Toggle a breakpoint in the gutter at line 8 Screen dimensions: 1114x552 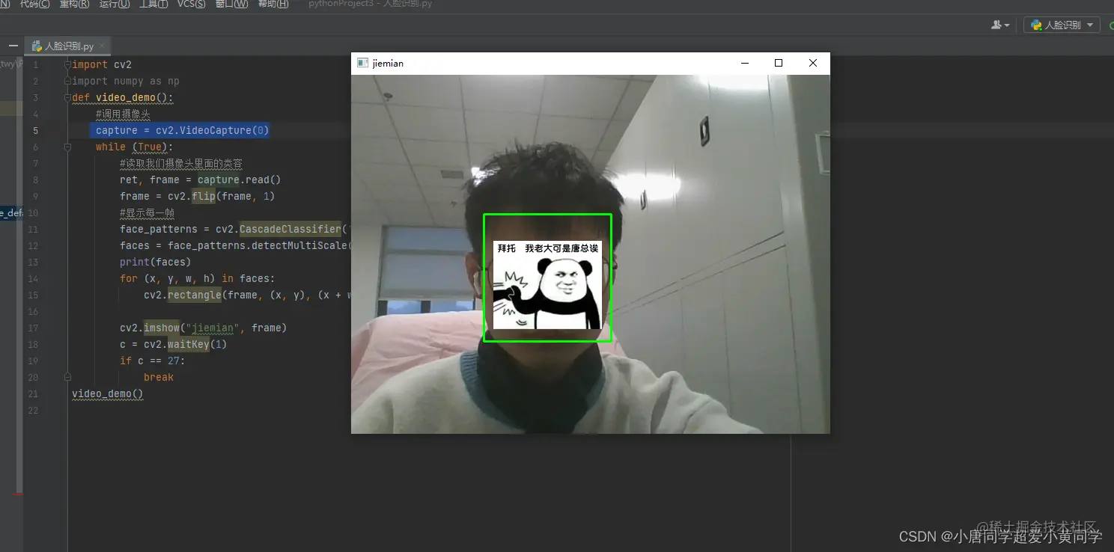coord(52,180)
